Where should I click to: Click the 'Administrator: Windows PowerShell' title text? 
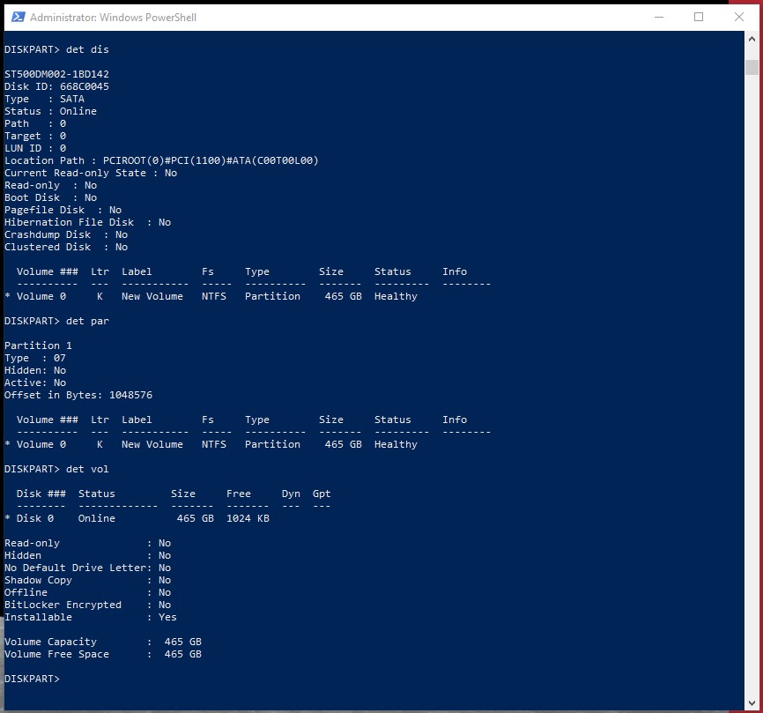pos(113,18)
